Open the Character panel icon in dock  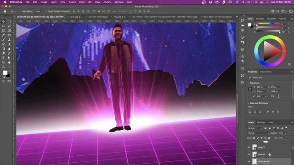[243, 56]
